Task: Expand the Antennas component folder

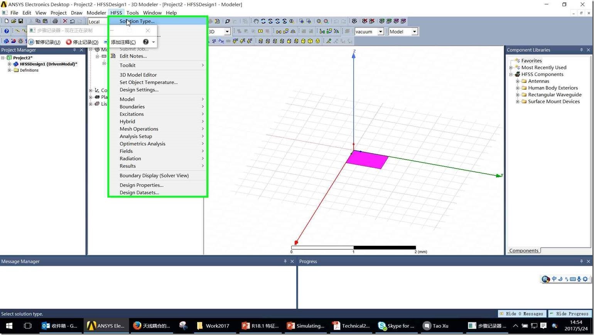Action: (x=518, y=81)
